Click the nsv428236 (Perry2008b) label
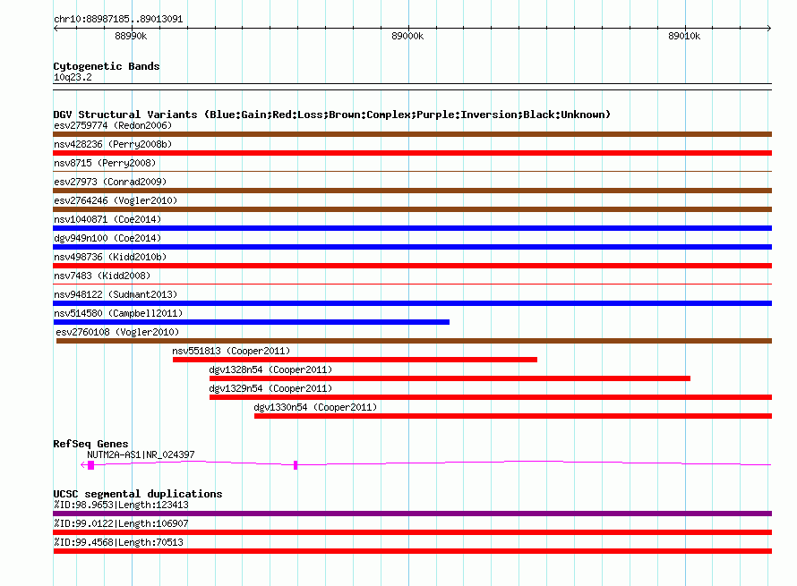The image size is (797, 586). (113, 144)
